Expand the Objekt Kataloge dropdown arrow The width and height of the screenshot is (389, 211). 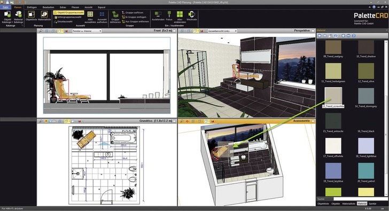[12, 22]
